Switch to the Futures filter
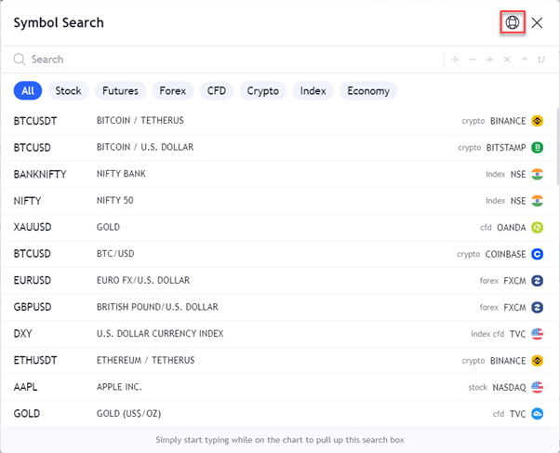This screenshot has height=453, width=560. click(x=120, y=91)
